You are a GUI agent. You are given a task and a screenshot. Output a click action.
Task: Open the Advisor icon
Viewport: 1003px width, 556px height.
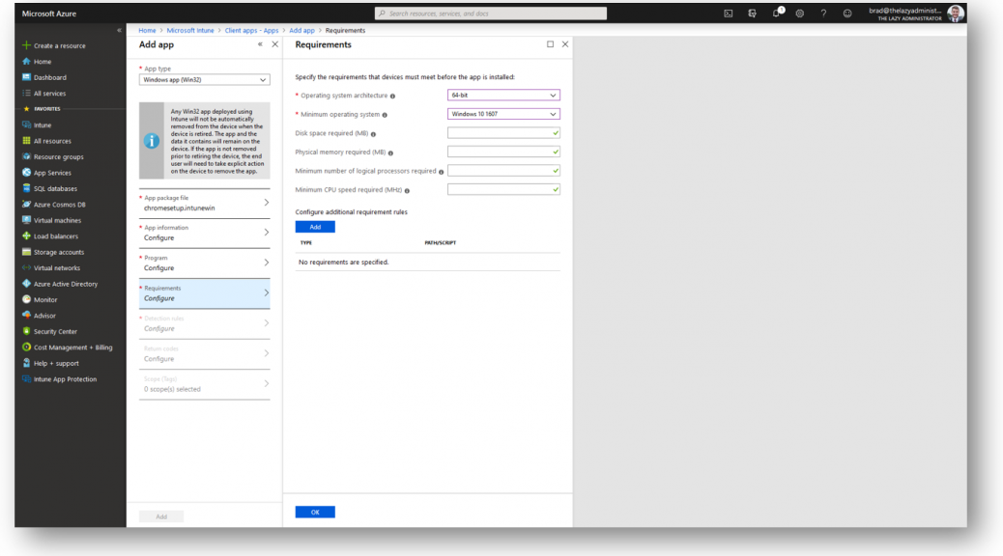point(26,316)
